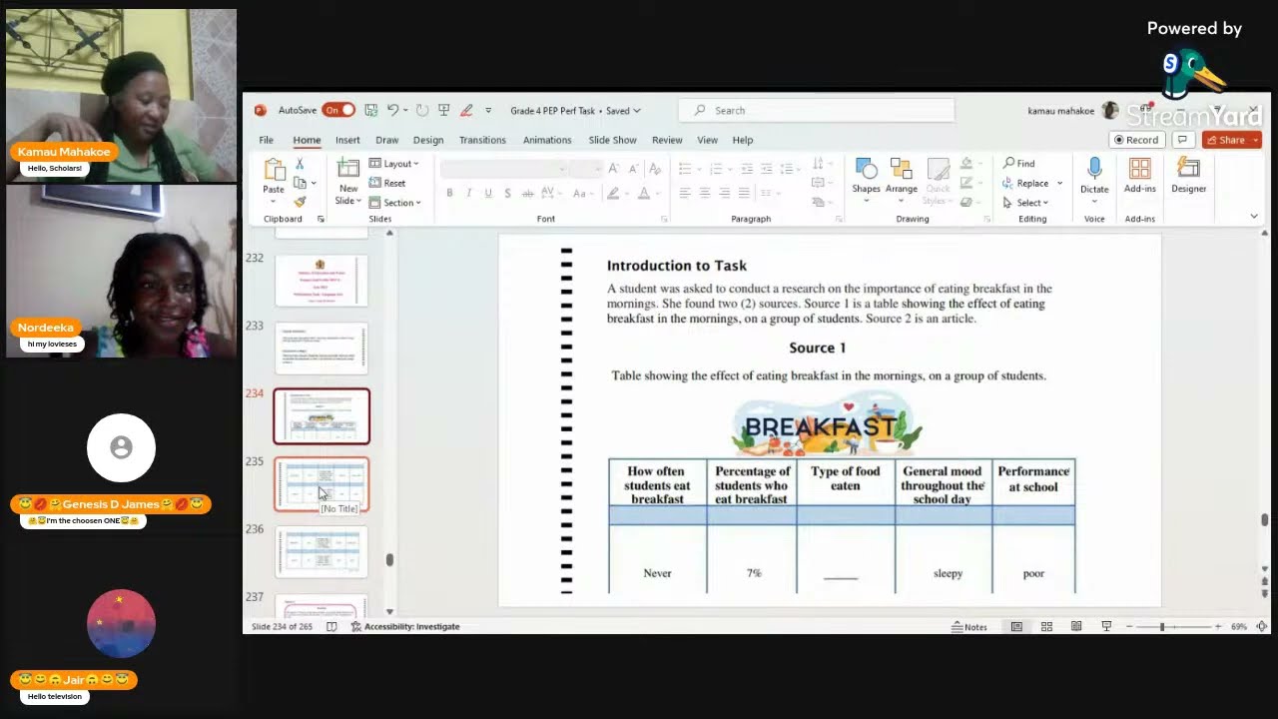Click the Share button
1278x719 pixels.
(x=1232, y=140)
